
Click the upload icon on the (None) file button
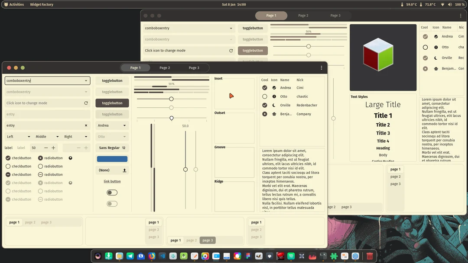[x=125, y=170]
